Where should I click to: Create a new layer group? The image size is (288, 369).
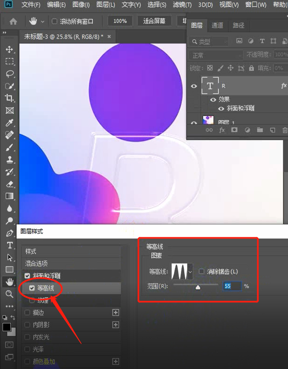click(x=260, y=130)
